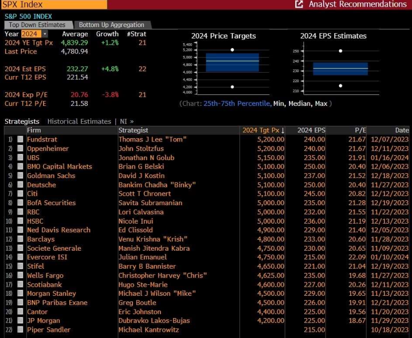Tick the checkbox for Fundstrat row
412x338 pixels.
20,139
